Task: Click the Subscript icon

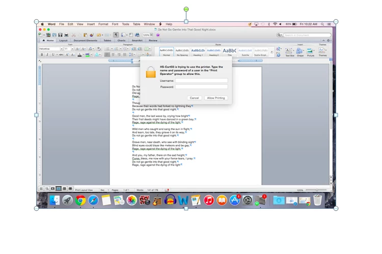Action: click(73, 55)
